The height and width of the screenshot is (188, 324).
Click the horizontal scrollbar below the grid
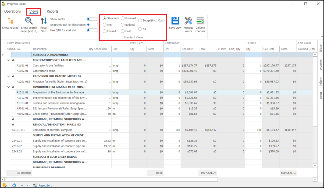point(111,179)
